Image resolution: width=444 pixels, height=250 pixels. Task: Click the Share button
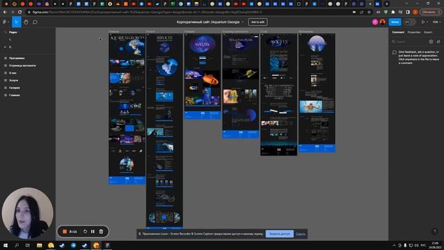395,22
